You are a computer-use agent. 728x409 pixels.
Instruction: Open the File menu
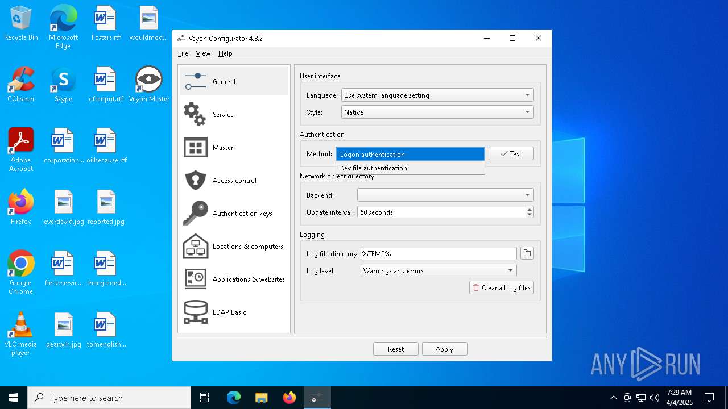(x=183, y=53)
